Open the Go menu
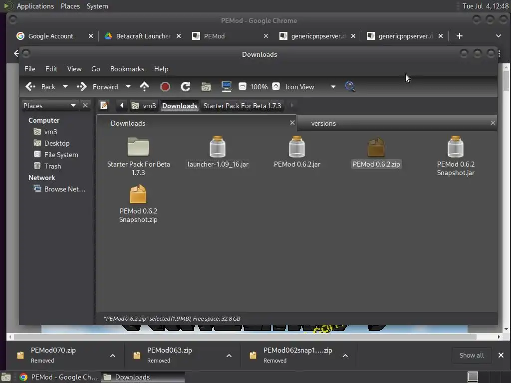 (x=95, y=69)
